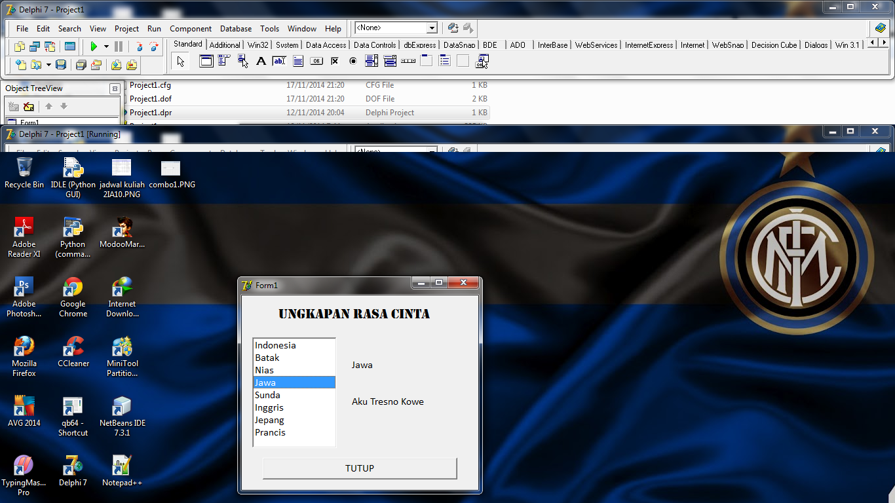Click the View Unit toolbar icon
Viewport: 895px width, 503px height.
[20, 47]
